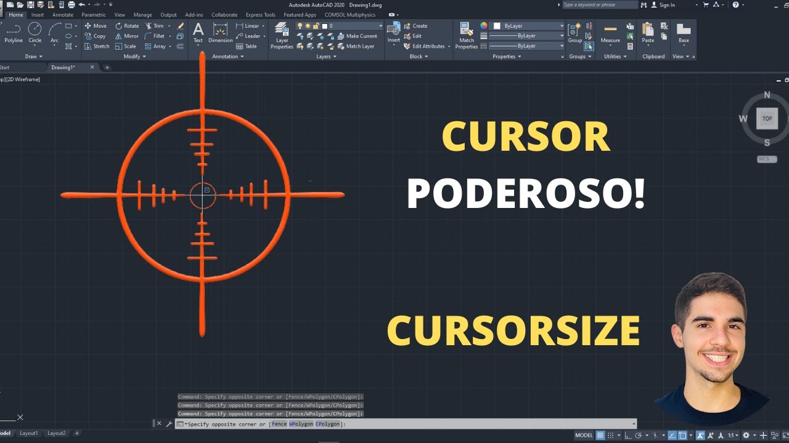Click the layer 0 color swatch
This screenshot has width=789, height=443.
click(324, 26)
